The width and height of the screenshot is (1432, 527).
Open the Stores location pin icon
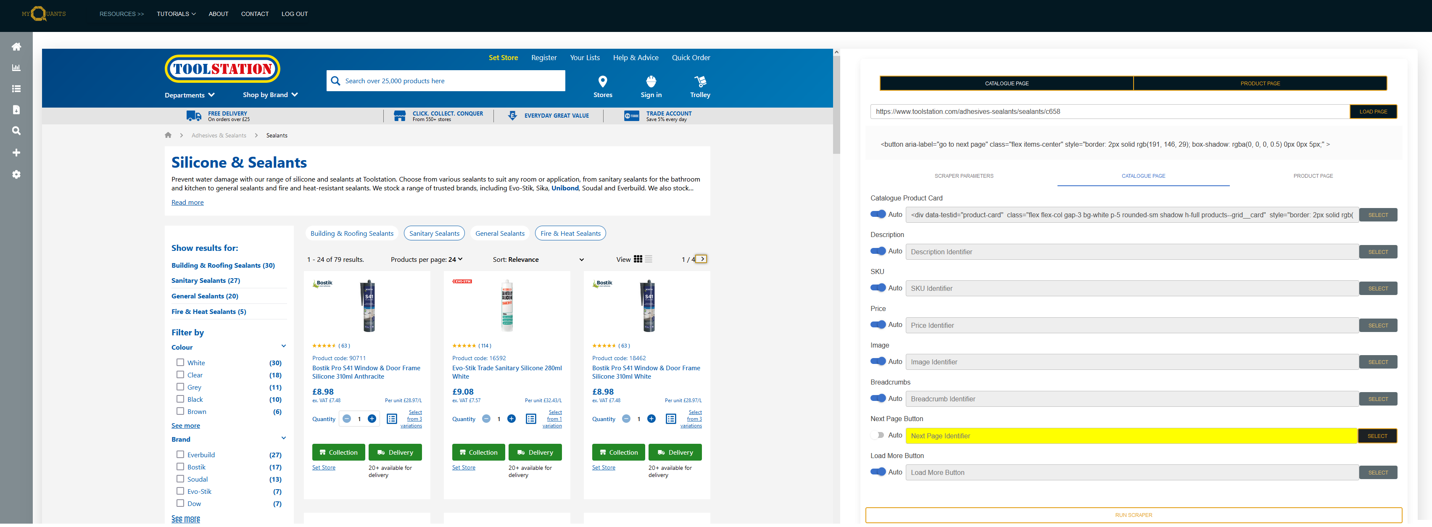coord(603,81)
